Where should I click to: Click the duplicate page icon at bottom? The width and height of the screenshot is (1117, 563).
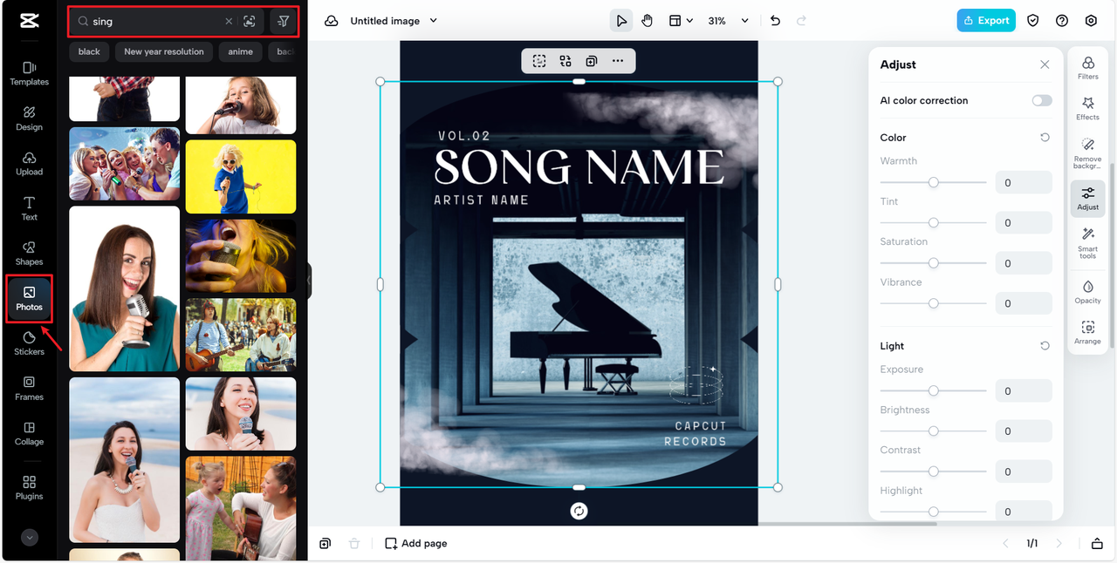click(x=326, y=544)
